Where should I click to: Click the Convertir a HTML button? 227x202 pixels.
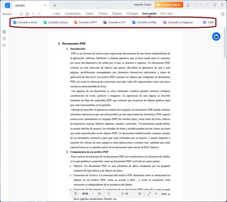[x=144, y=22]
